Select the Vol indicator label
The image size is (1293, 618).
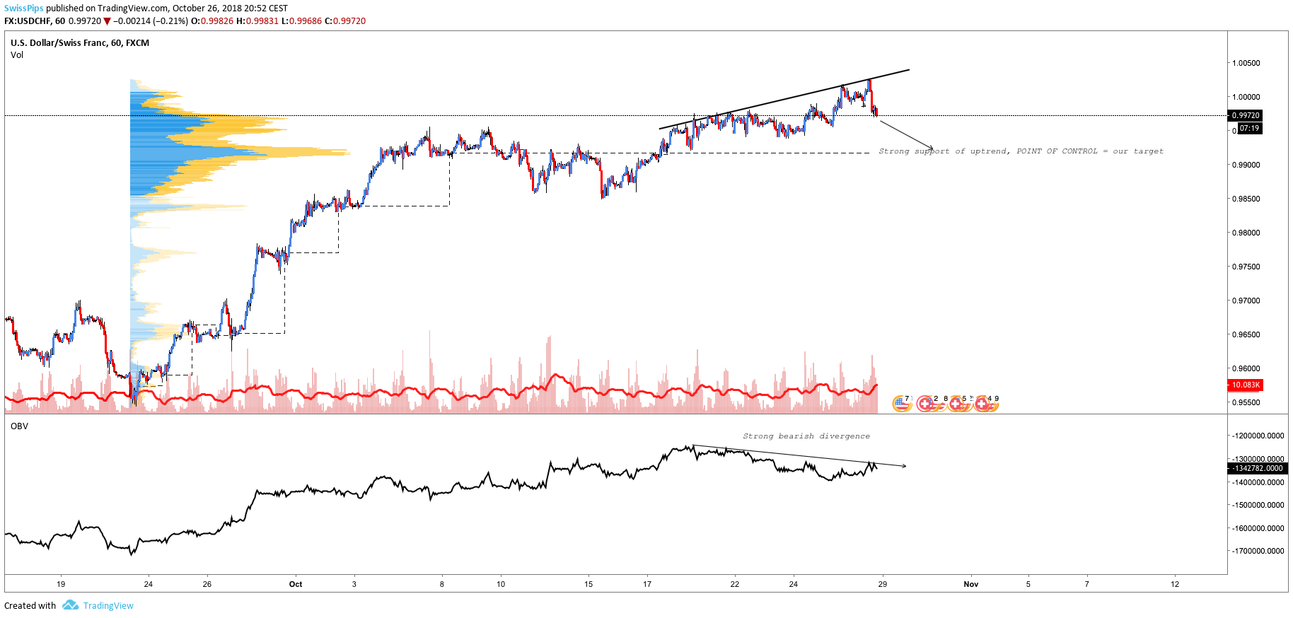click(x=17, y=55)
